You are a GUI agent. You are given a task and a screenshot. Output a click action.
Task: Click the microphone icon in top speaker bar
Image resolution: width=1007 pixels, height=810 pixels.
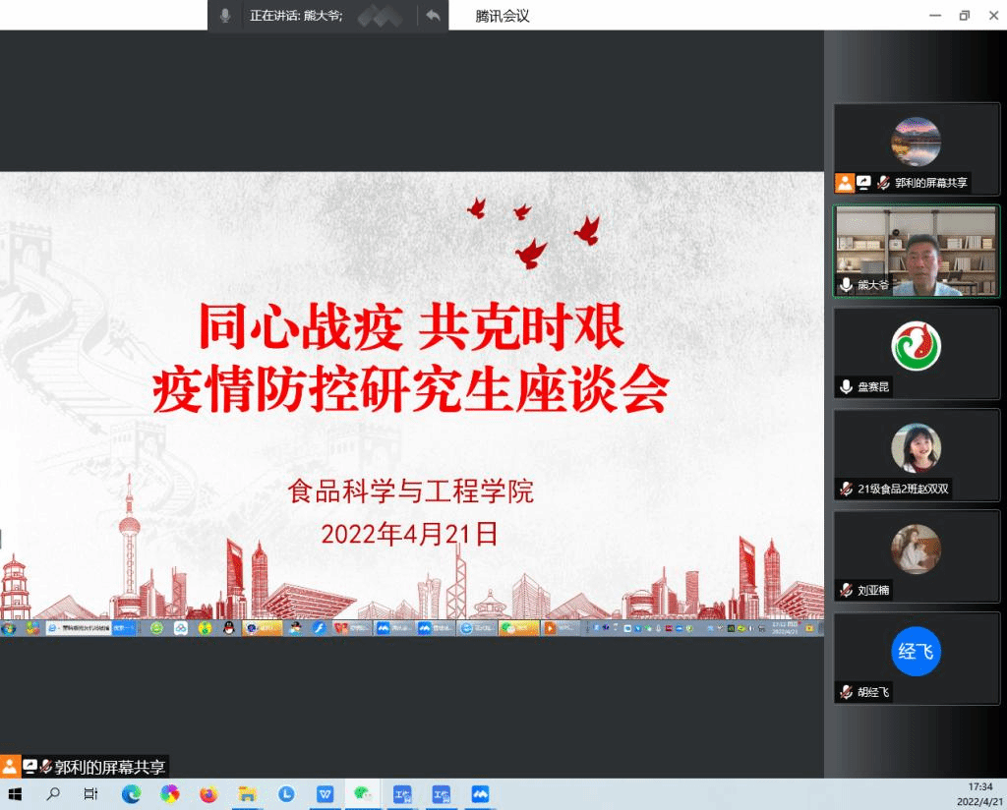coord(225,16)
